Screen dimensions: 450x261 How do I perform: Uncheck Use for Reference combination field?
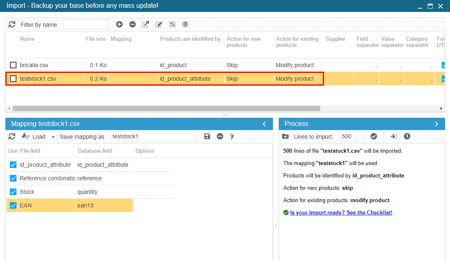point(13,178)
